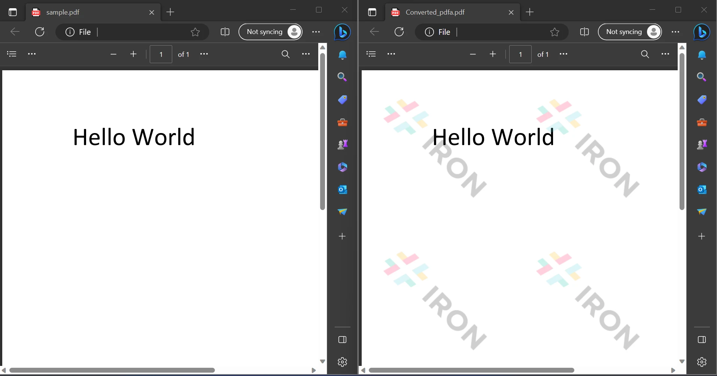Zoom in on Converted_pdfa.pdf viewer
Image resolution: width=717 pixels, height=376 pixels.
493,54
